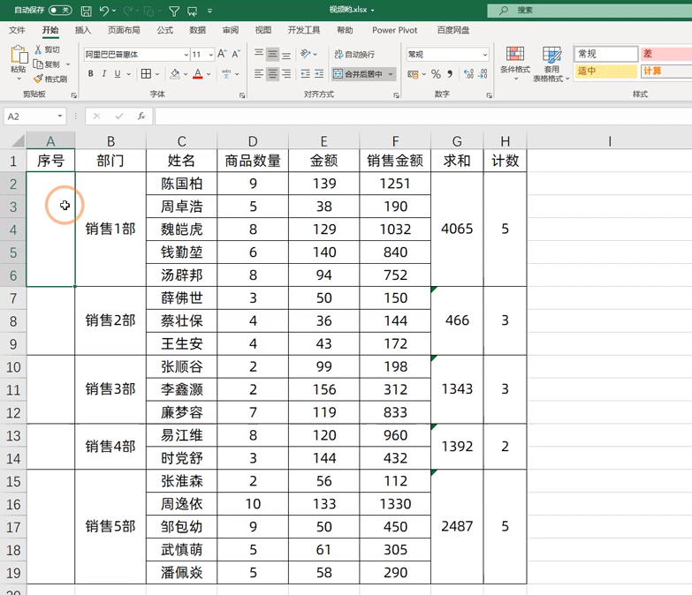The image size is (692, 595).
Task: Click the comment bubble icon in quick access toolbar
Action: 193,11
